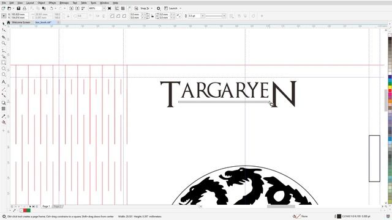Click the Export icon
Screen dimensions: 392x220
(x=77, y=9)
